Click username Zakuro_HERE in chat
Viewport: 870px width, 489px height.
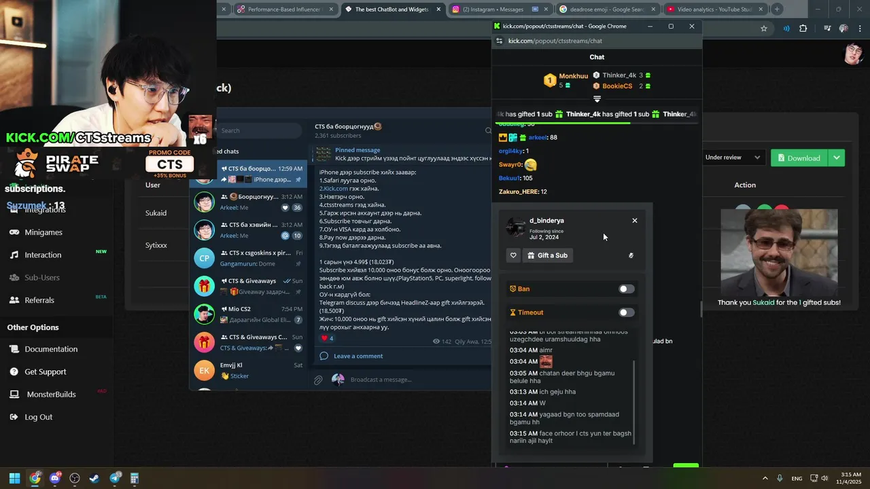click(519, 192)
